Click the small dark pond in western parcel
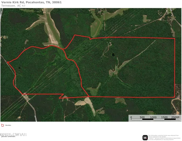182x141 pixels. pos(19,68)
